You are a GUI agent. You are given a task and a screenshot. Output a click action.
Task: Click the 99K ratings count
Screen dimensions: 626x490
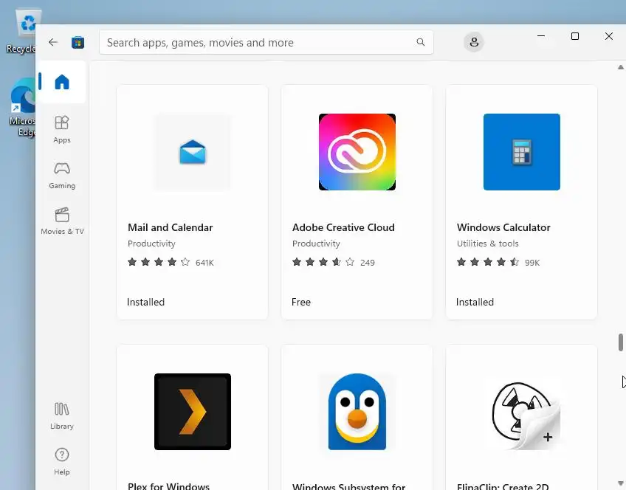coord(532,263)
